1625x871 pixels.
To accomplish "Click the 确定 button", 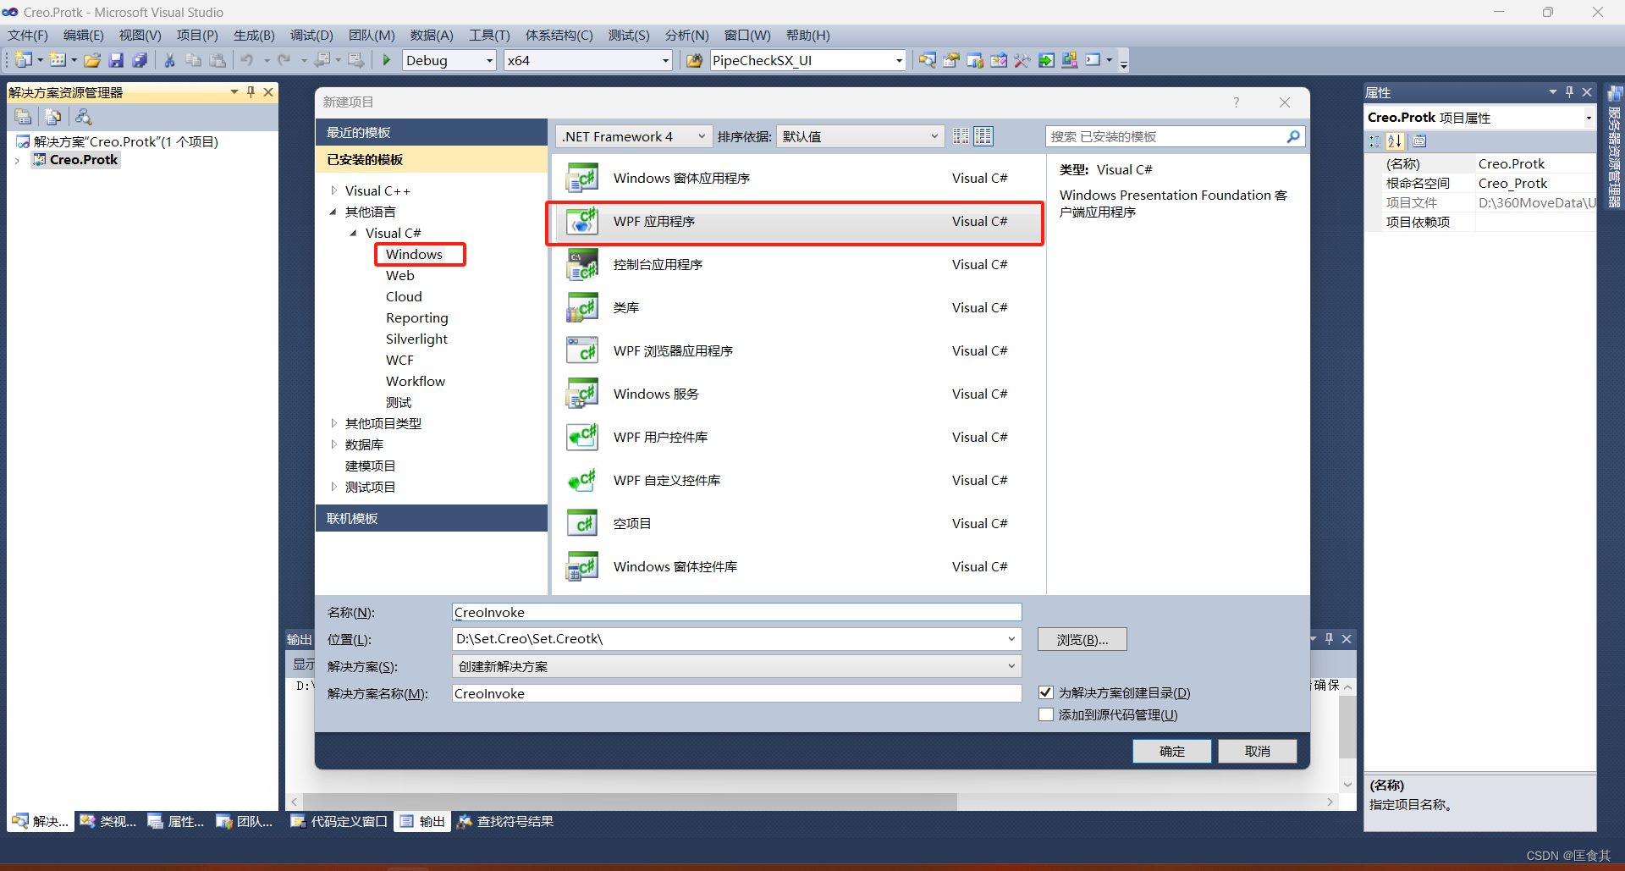I will 1171,751.
